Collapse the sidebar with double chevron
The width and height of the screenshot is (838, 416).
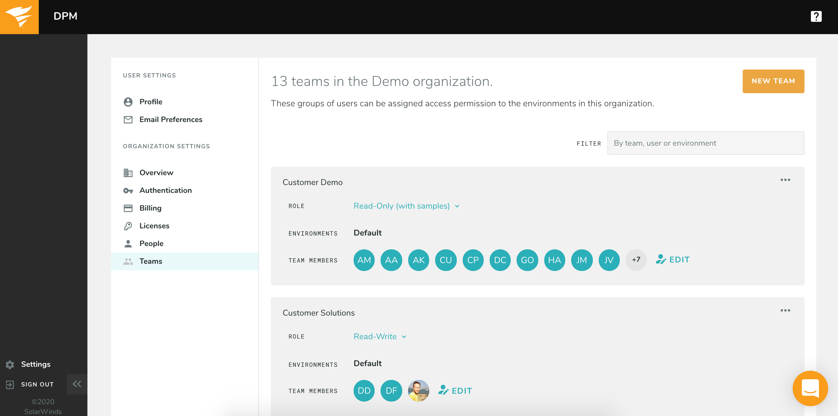click(77, 384)
